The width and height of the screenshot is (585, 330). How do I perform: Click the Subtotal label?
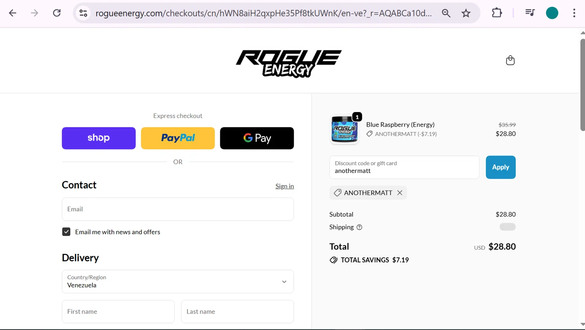341,214
